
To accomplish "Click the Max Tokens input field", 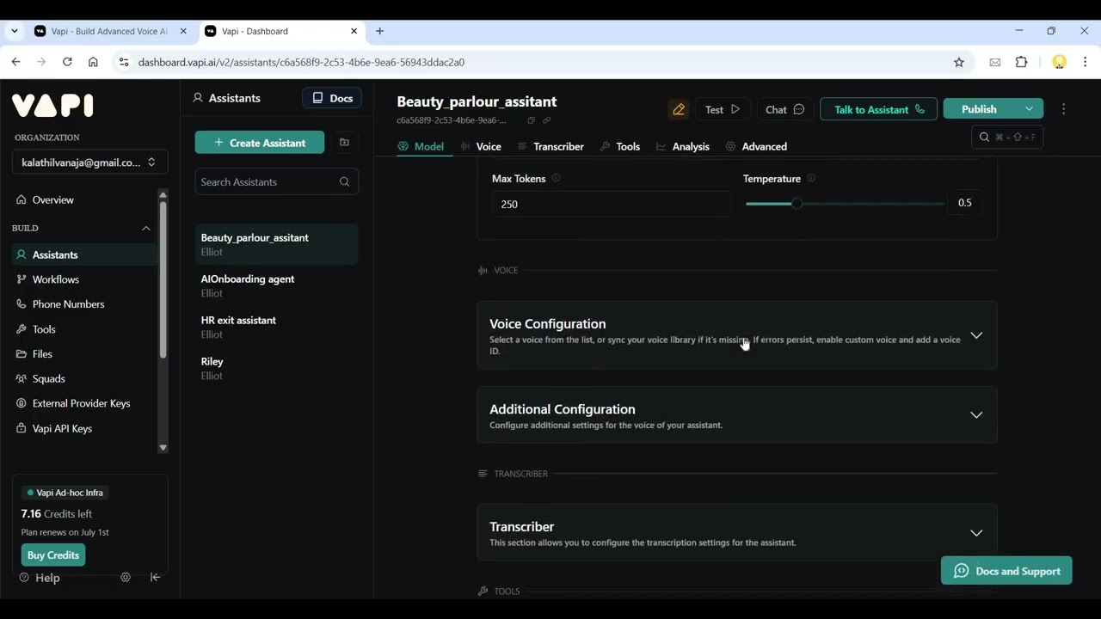I will point(611,204).
